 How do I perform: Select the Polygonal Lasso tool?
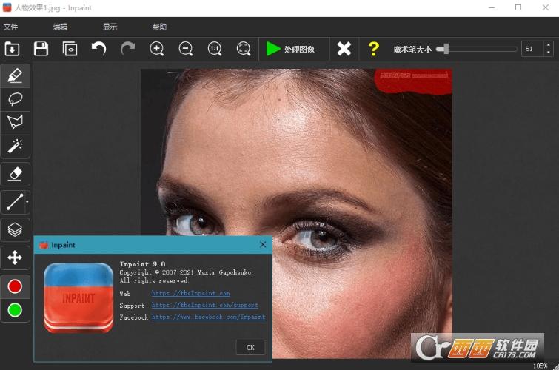pyautogui.click(x=15, y=122)
